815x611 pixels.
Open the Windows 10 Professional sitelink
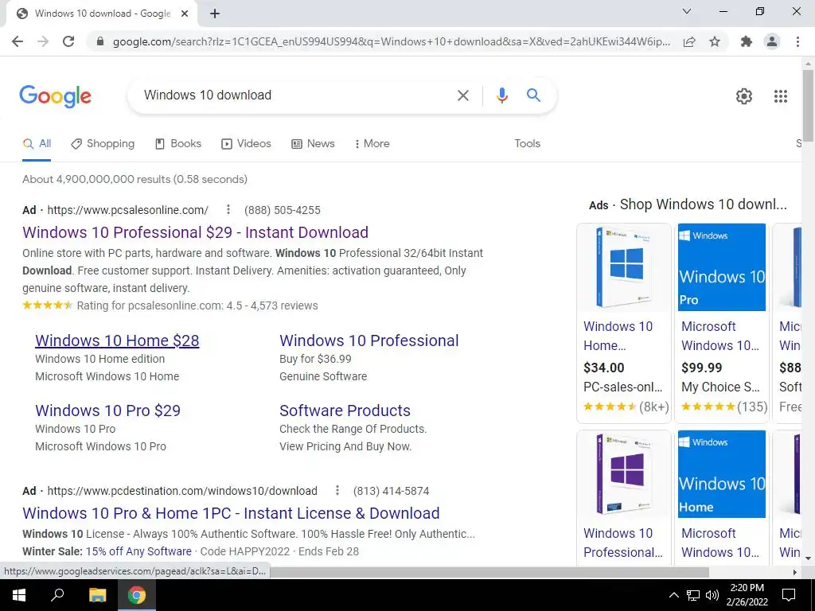click(369, 341)
